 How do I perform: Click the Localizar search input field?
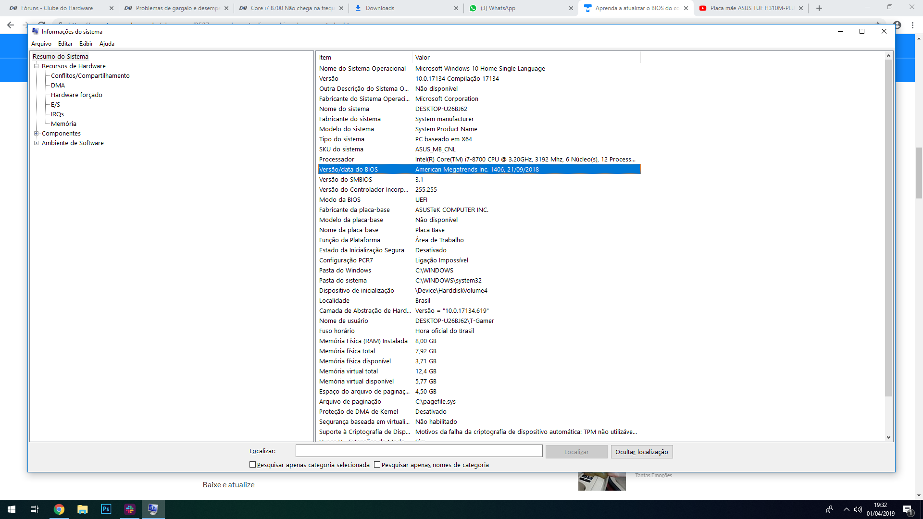coord(419,451)
